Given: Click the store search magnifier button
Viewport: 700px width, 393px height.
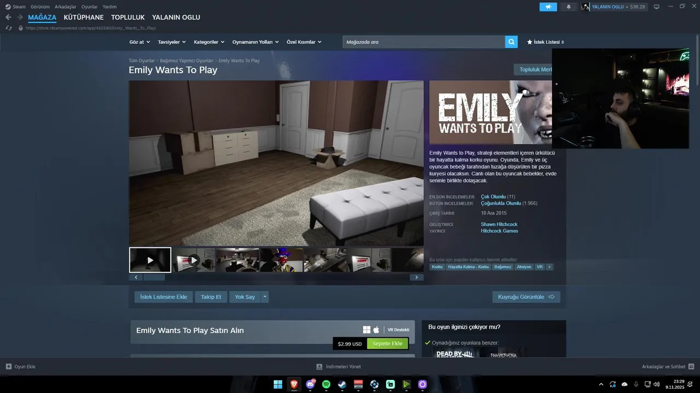Looking at the screenshot, I should pyautogui.click(x=511, y=42).
